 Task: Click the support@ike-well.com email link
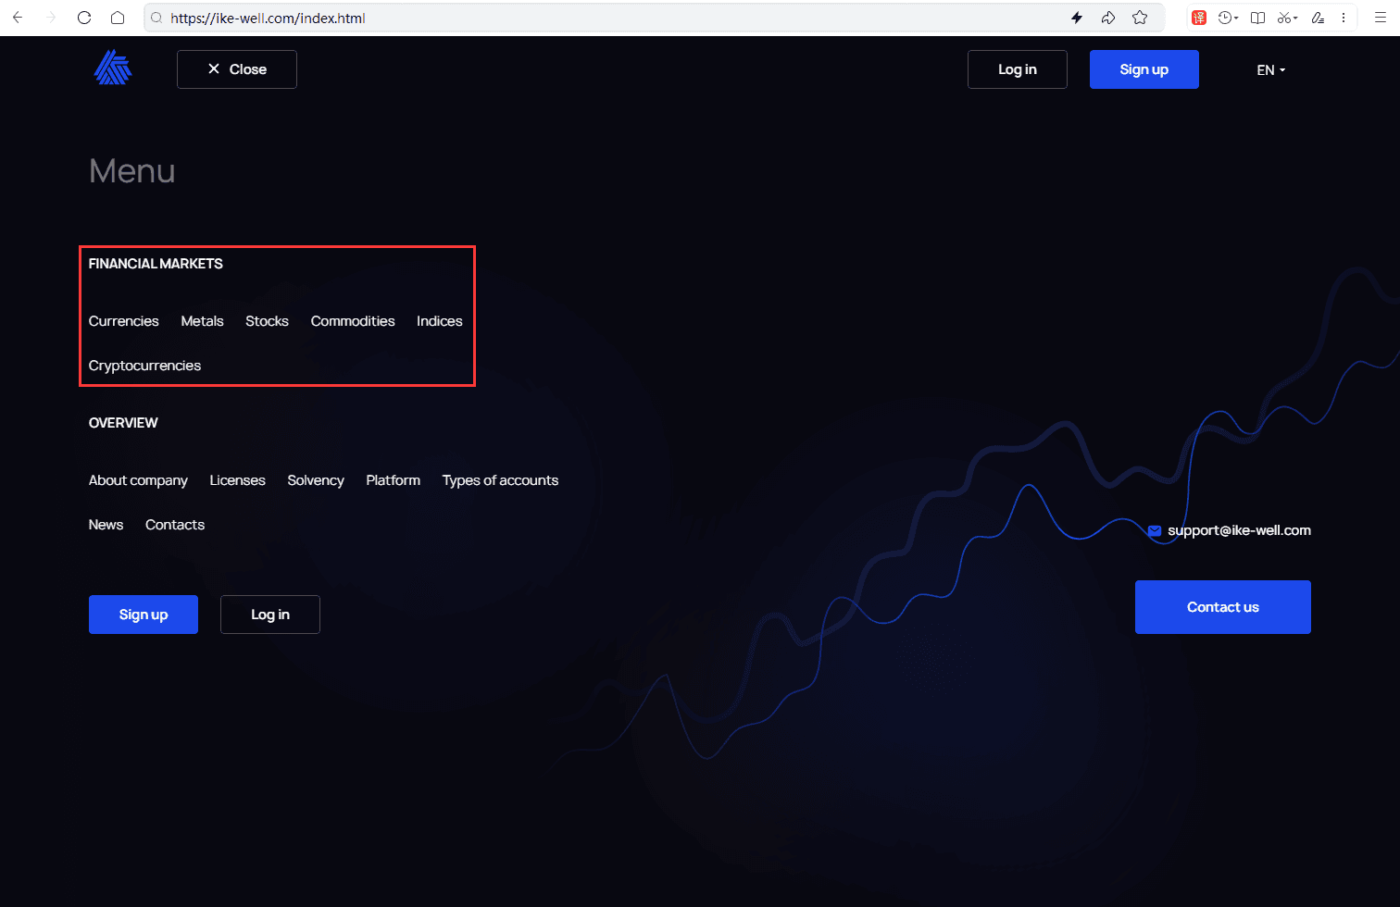click(x=1239, y=530)
